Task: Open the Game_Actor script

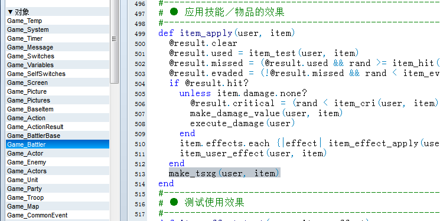Action: (x=57, y=153)
